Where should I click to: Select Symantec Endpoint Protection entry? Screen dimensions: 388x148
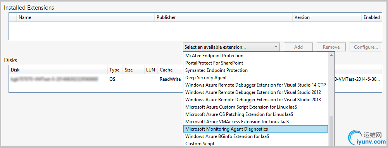tap(255, 70)
